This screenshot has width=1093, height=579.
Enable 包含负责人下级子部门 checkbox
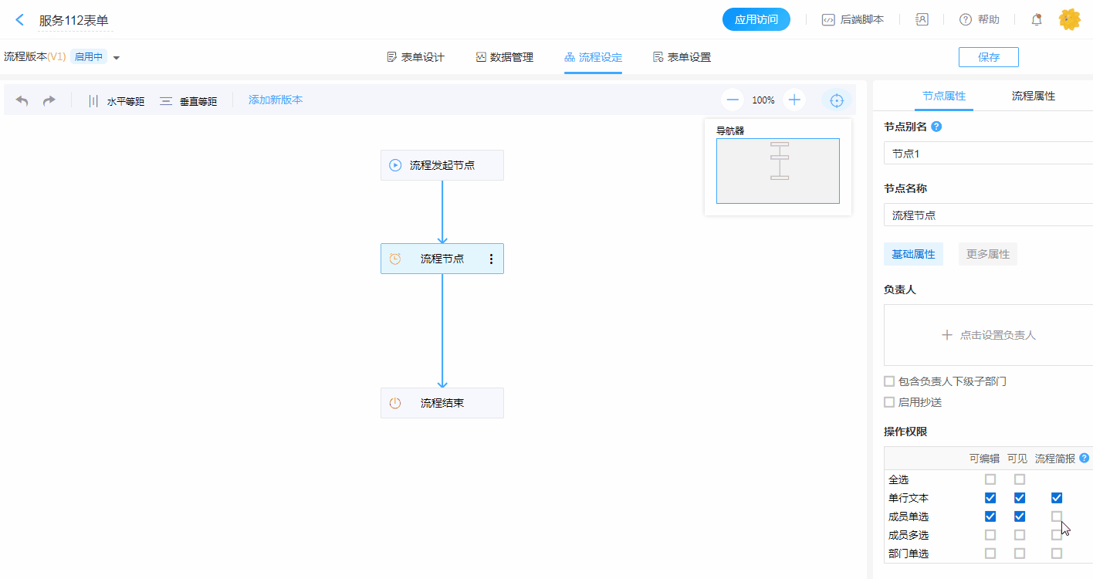point(889,381)
